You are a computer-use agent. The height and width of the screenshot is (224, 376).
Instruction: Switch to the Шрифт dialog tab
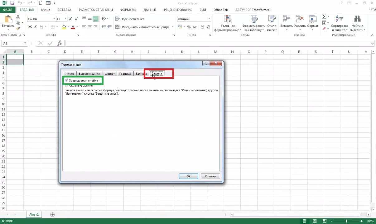click(x=109, y=73)
